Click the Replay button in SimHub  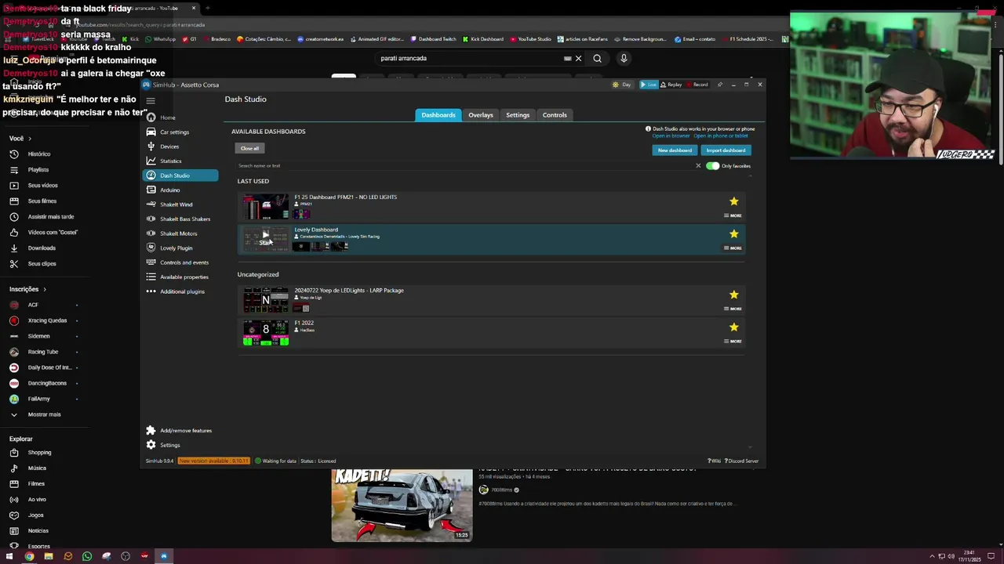pos(671,85)
